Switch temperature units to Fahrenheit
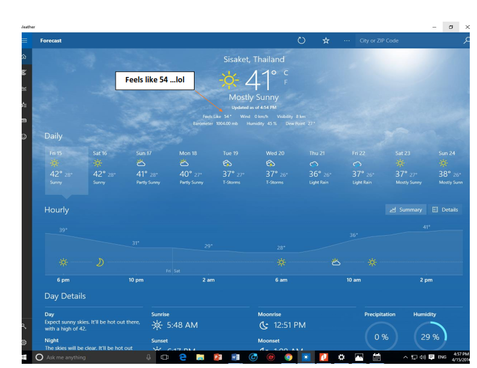 (285, 82)
